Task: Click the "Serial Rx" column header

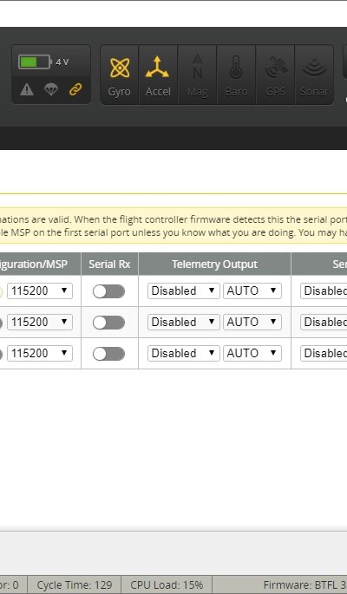Action: coord(109,264)
